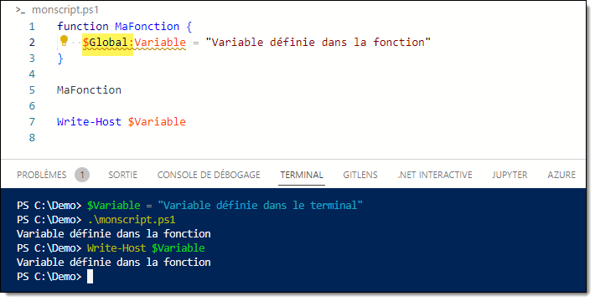The height and width of the screenshot is (301, 595).
Task: Click the closing brace on line 3
Action: tap(60, 59)
